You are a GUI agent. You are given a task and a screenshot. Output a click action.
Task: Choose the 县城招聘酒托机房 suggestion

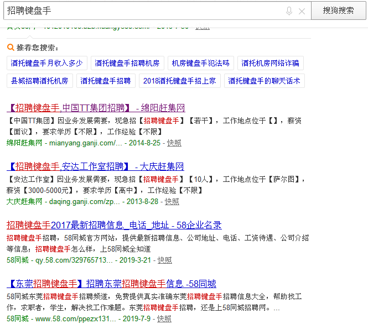coord(39,81)
